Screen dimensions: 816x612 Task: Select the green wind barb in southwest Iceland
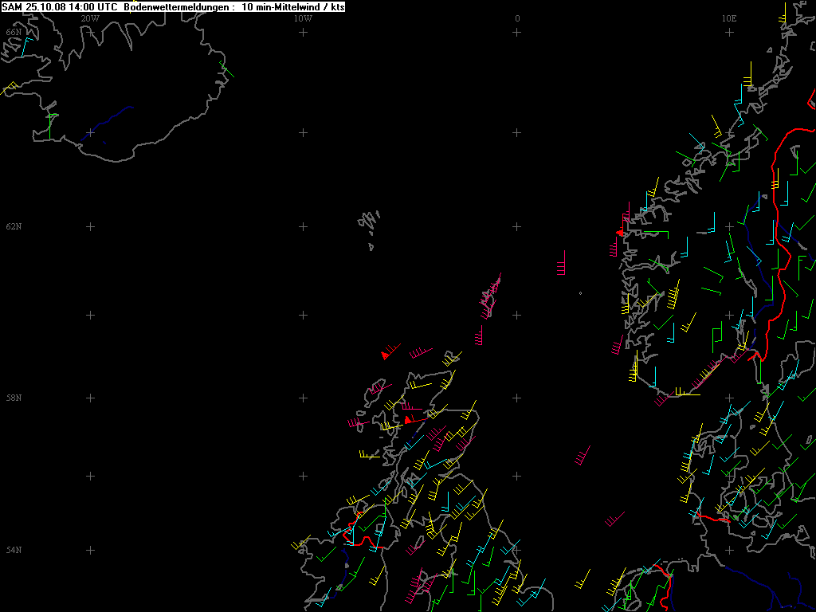(52, 127)
